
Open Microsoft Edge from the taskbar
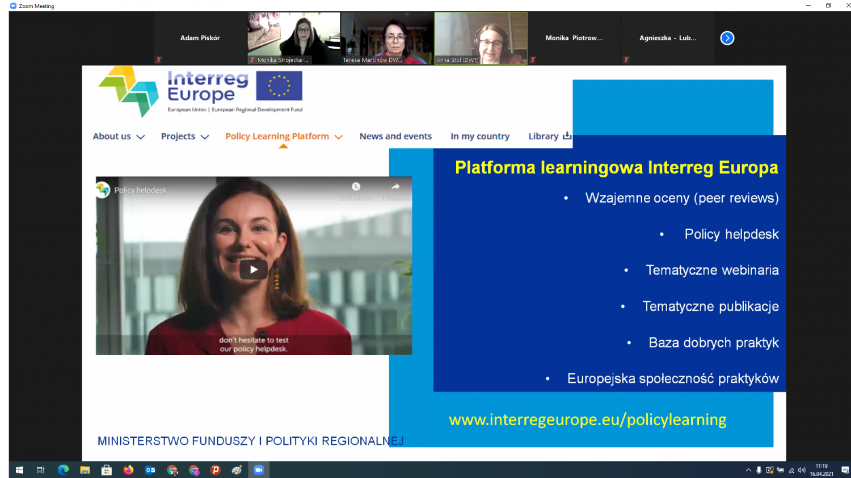coord(63,469)
